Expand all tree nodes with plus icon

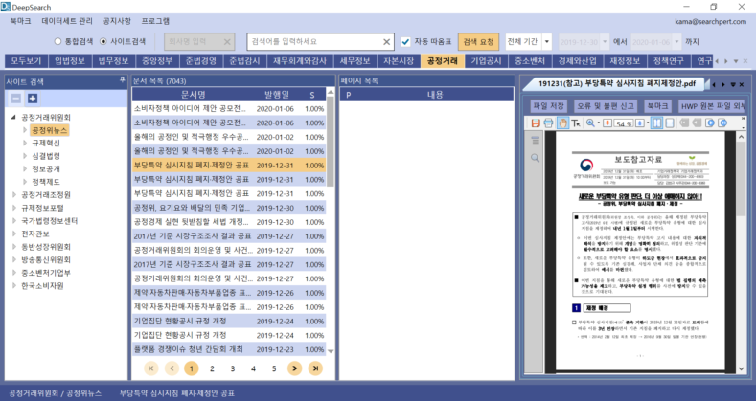tap(32, 98)
